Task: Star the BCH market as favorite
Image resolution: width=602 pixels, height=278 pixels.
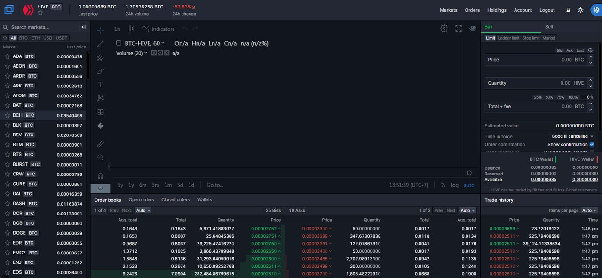Action: pyautogui.click(x=7, y=115)
